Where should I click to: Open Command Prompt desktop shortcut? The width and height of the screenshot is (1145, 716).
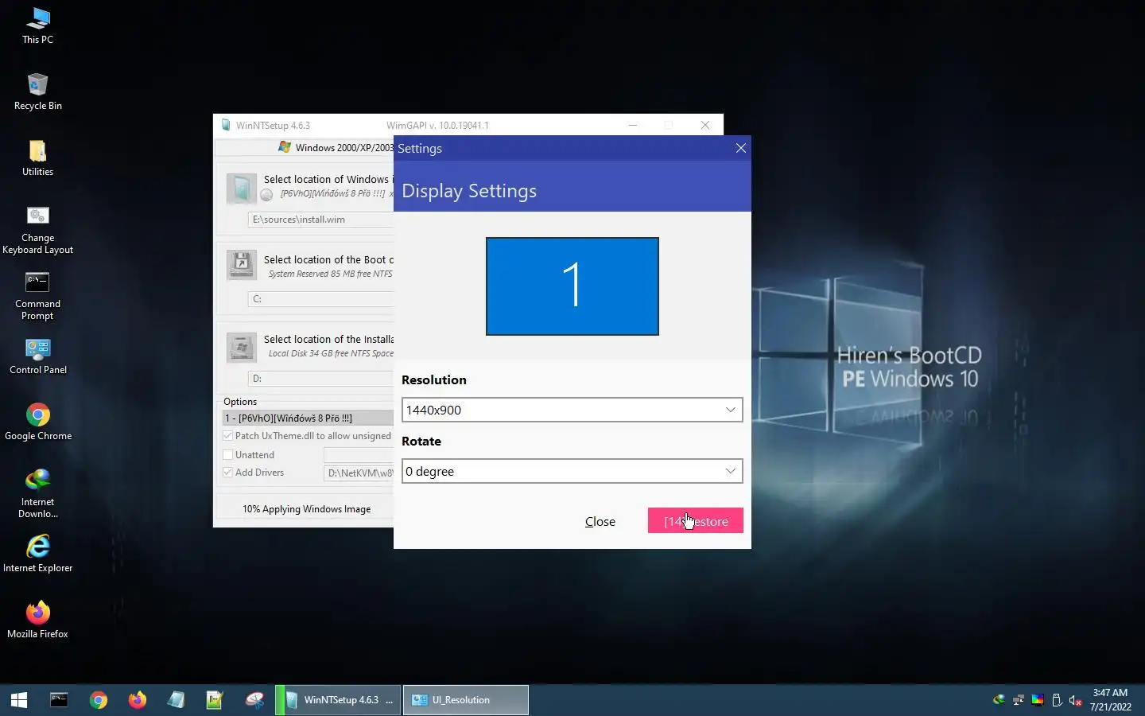point(37,296)
